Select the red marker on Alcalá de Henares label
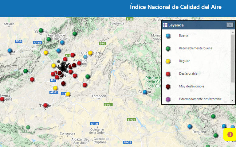236x147 pixels. pos(79,63)
